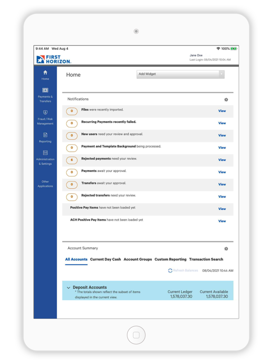The image size is (273, 364).
Task: View Positive Pay Items row
Action: pos(222,209)
